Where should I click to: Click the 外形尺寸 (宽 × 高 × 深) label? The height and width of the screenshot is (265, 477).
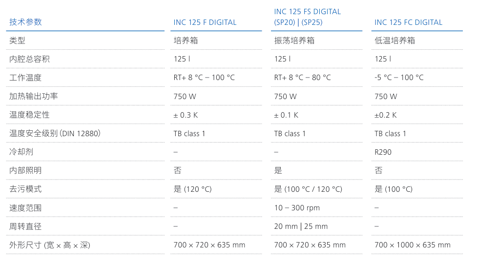click(x=50, y=245)
